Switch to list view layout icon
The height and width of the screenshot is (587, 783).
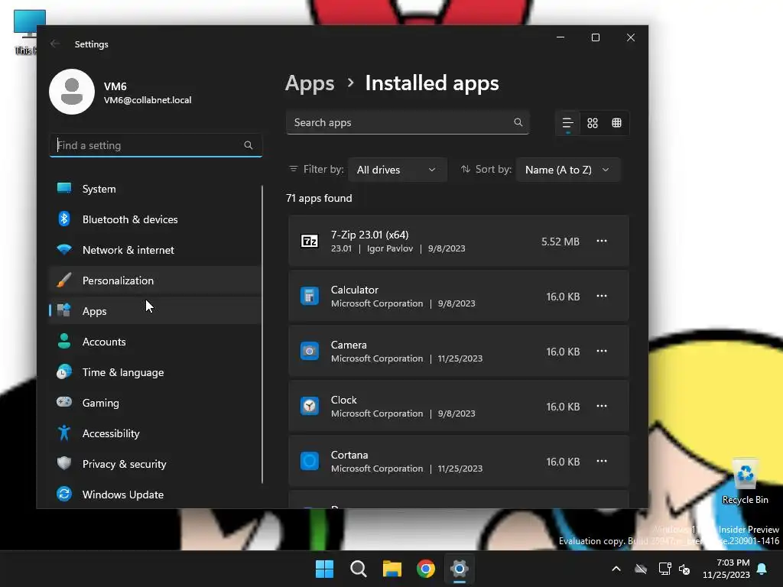point(568,123)
